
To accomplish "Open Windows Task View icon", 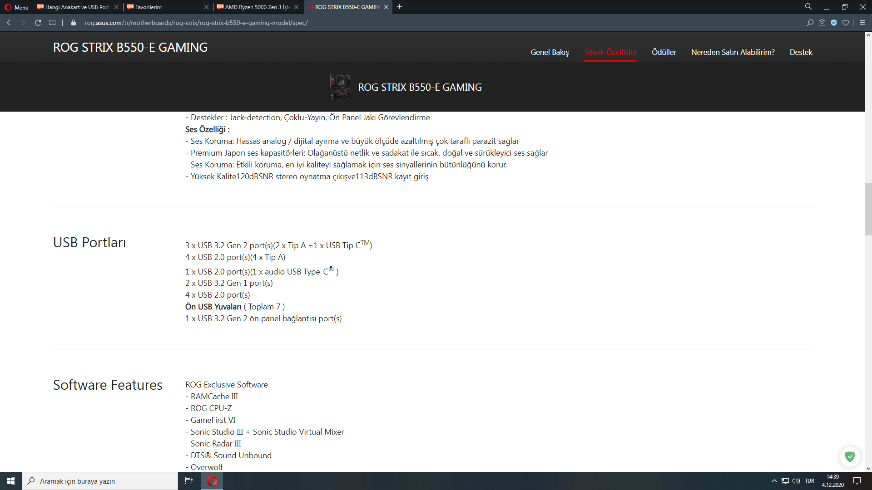I will (x=189, y=481).
